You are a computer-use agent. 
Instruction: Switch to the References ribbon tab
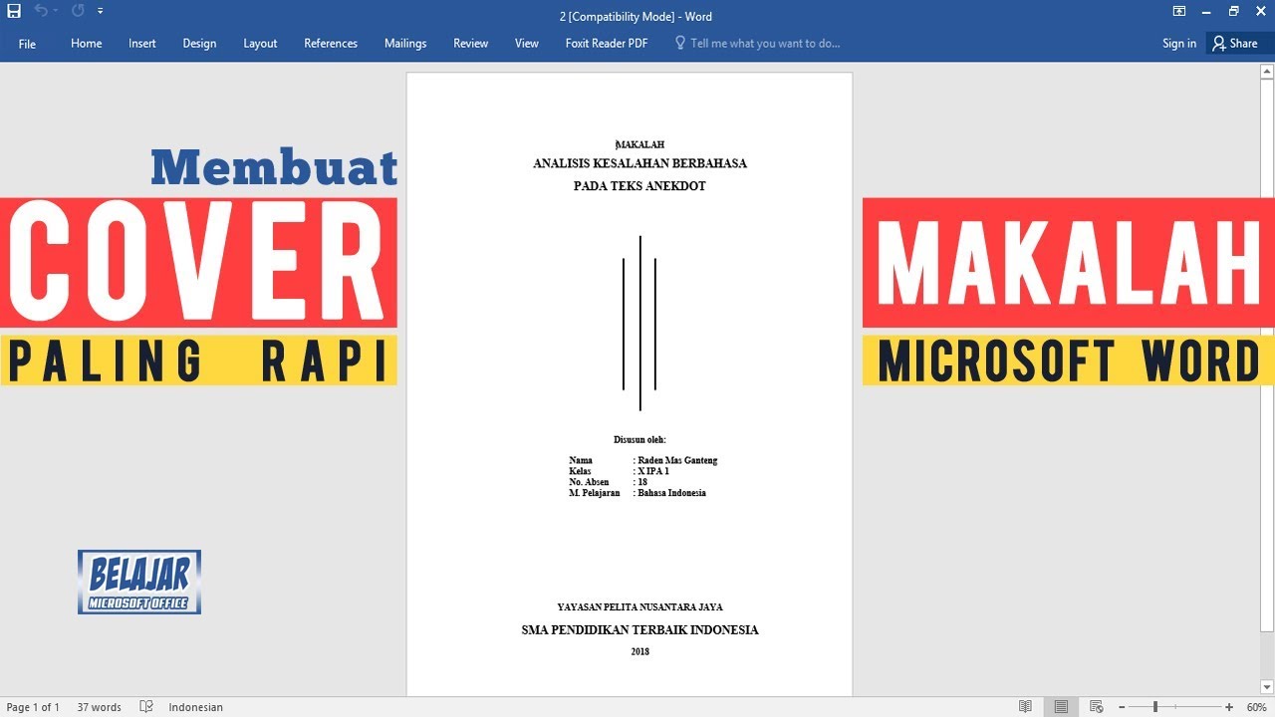pyautogui.click(x=331, y=44)
